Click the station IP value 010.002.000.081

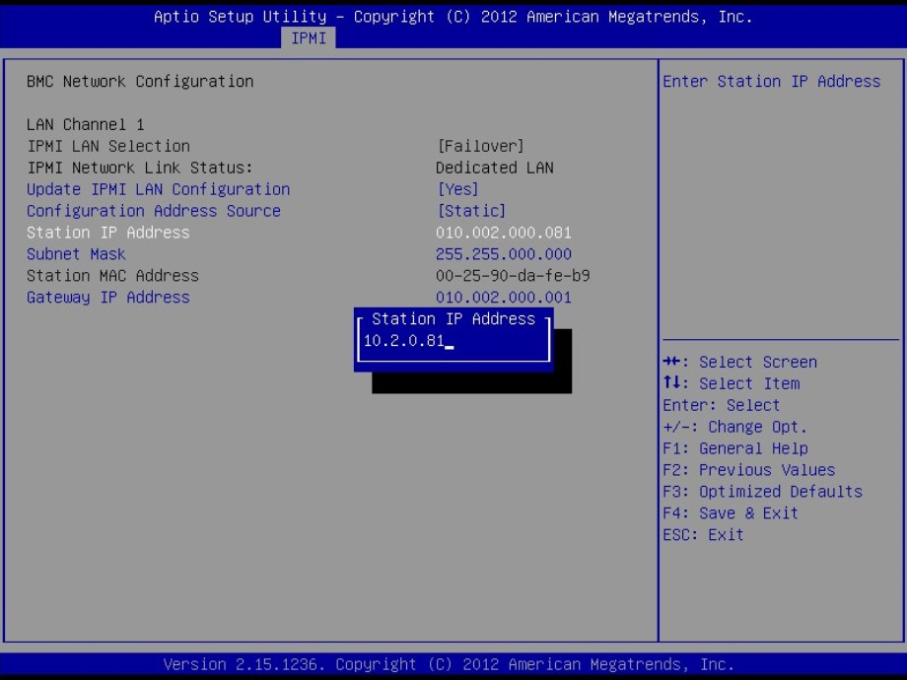[503, 233]
